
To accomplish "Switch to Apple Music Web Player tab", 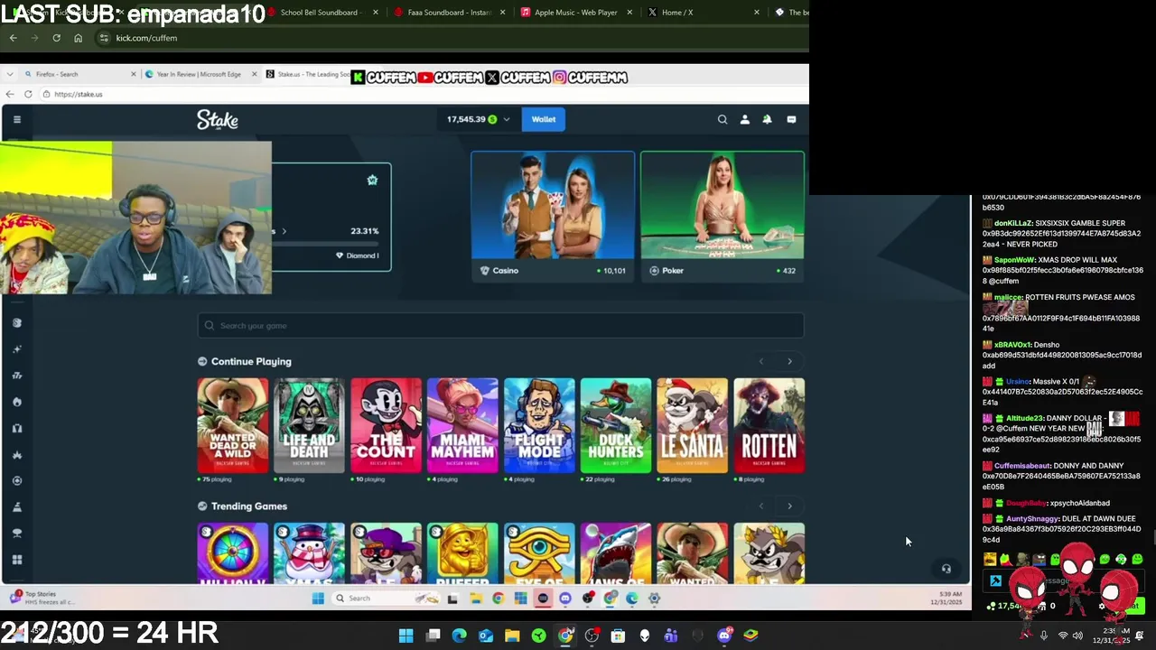I will coord(575,13).
